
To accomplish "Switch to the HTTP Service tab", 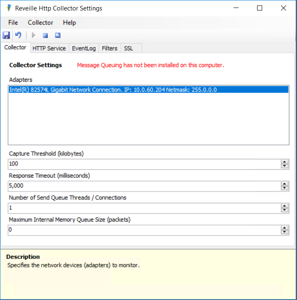I will [49, 48].
